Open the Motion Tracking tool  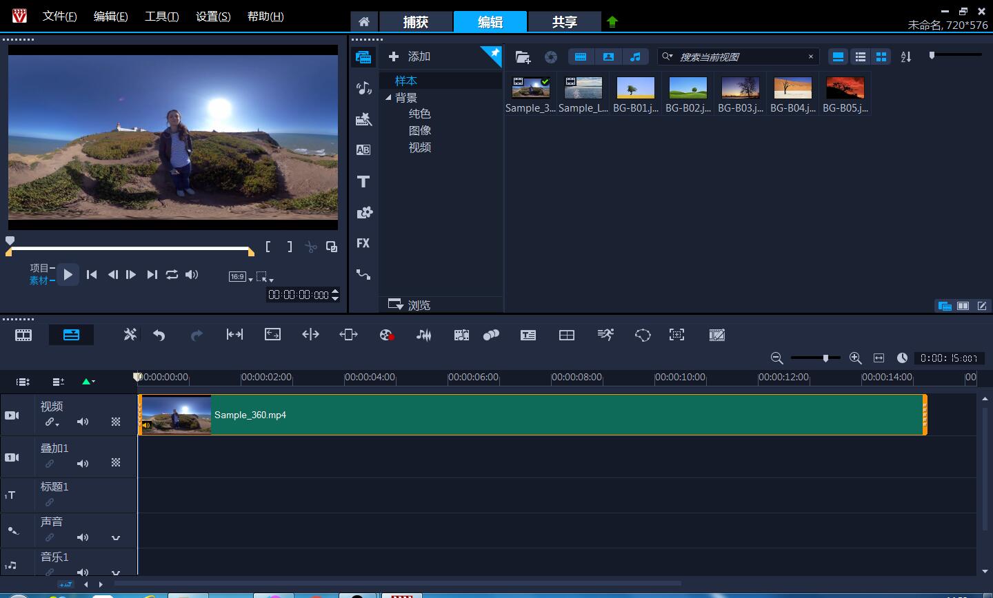click(491, 335)
